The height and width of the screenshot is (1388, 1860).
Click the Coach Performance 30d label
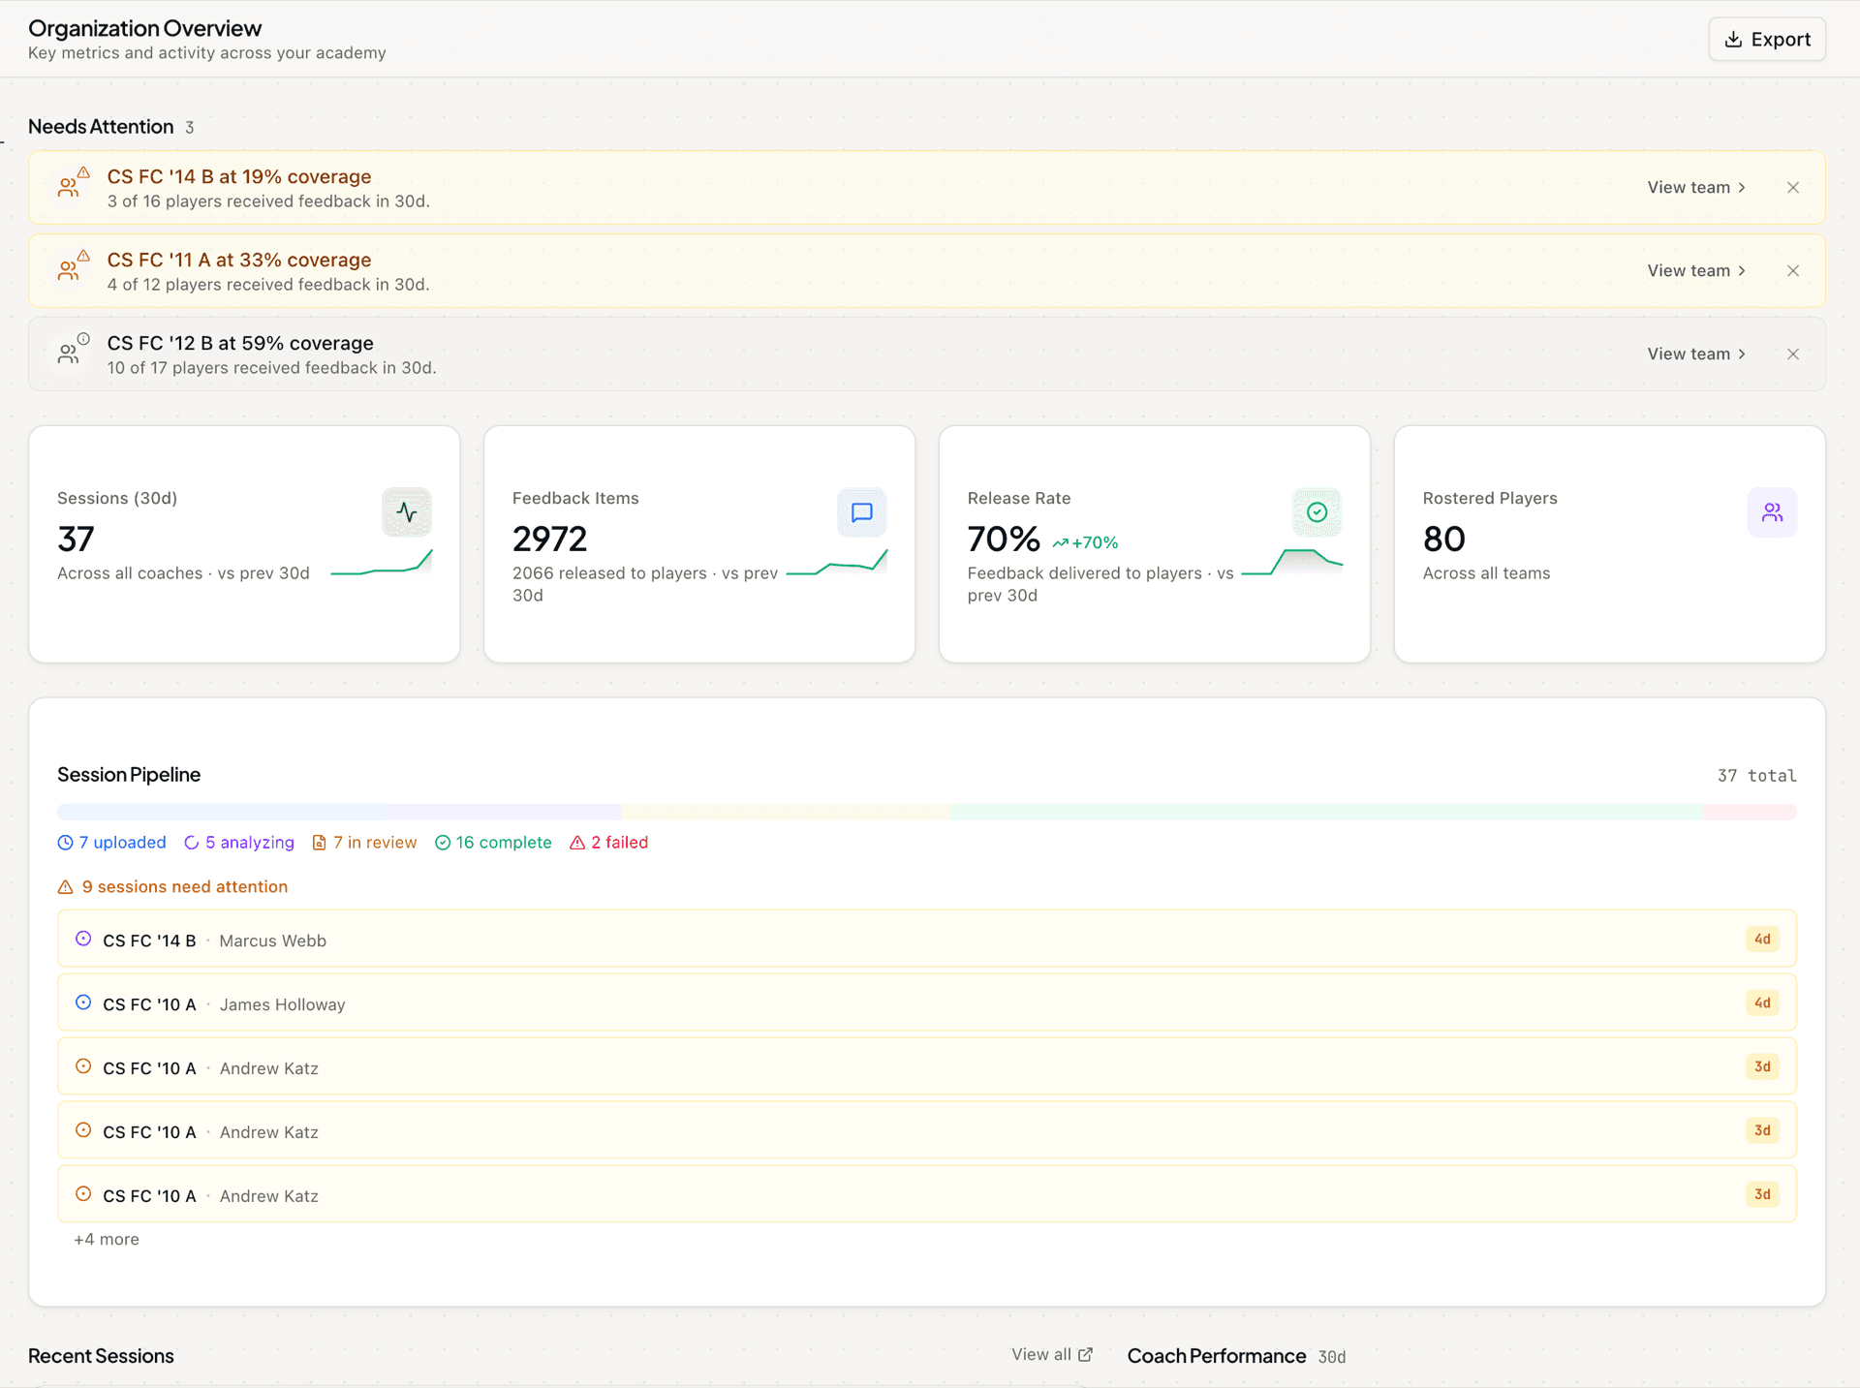tap(1332, 1357)
